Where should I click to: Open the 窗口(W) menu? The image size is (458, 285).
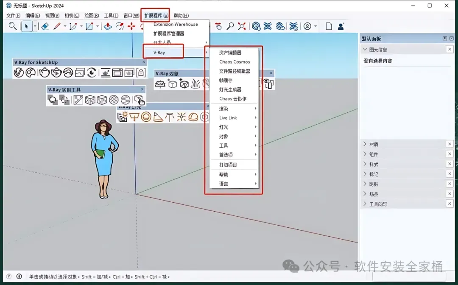(x=131, y=15)
